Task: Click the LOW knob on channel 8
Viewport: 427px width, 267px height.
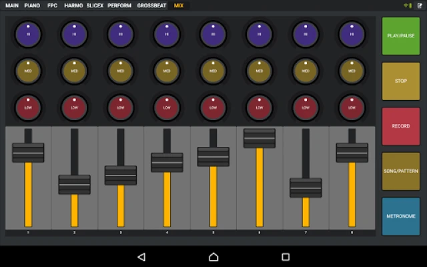Action: tap(352, 106)
